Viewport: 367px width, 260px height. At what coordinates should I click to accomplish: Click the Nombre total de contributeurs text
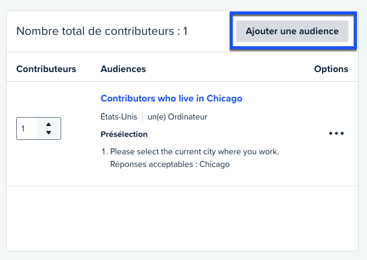96,31
